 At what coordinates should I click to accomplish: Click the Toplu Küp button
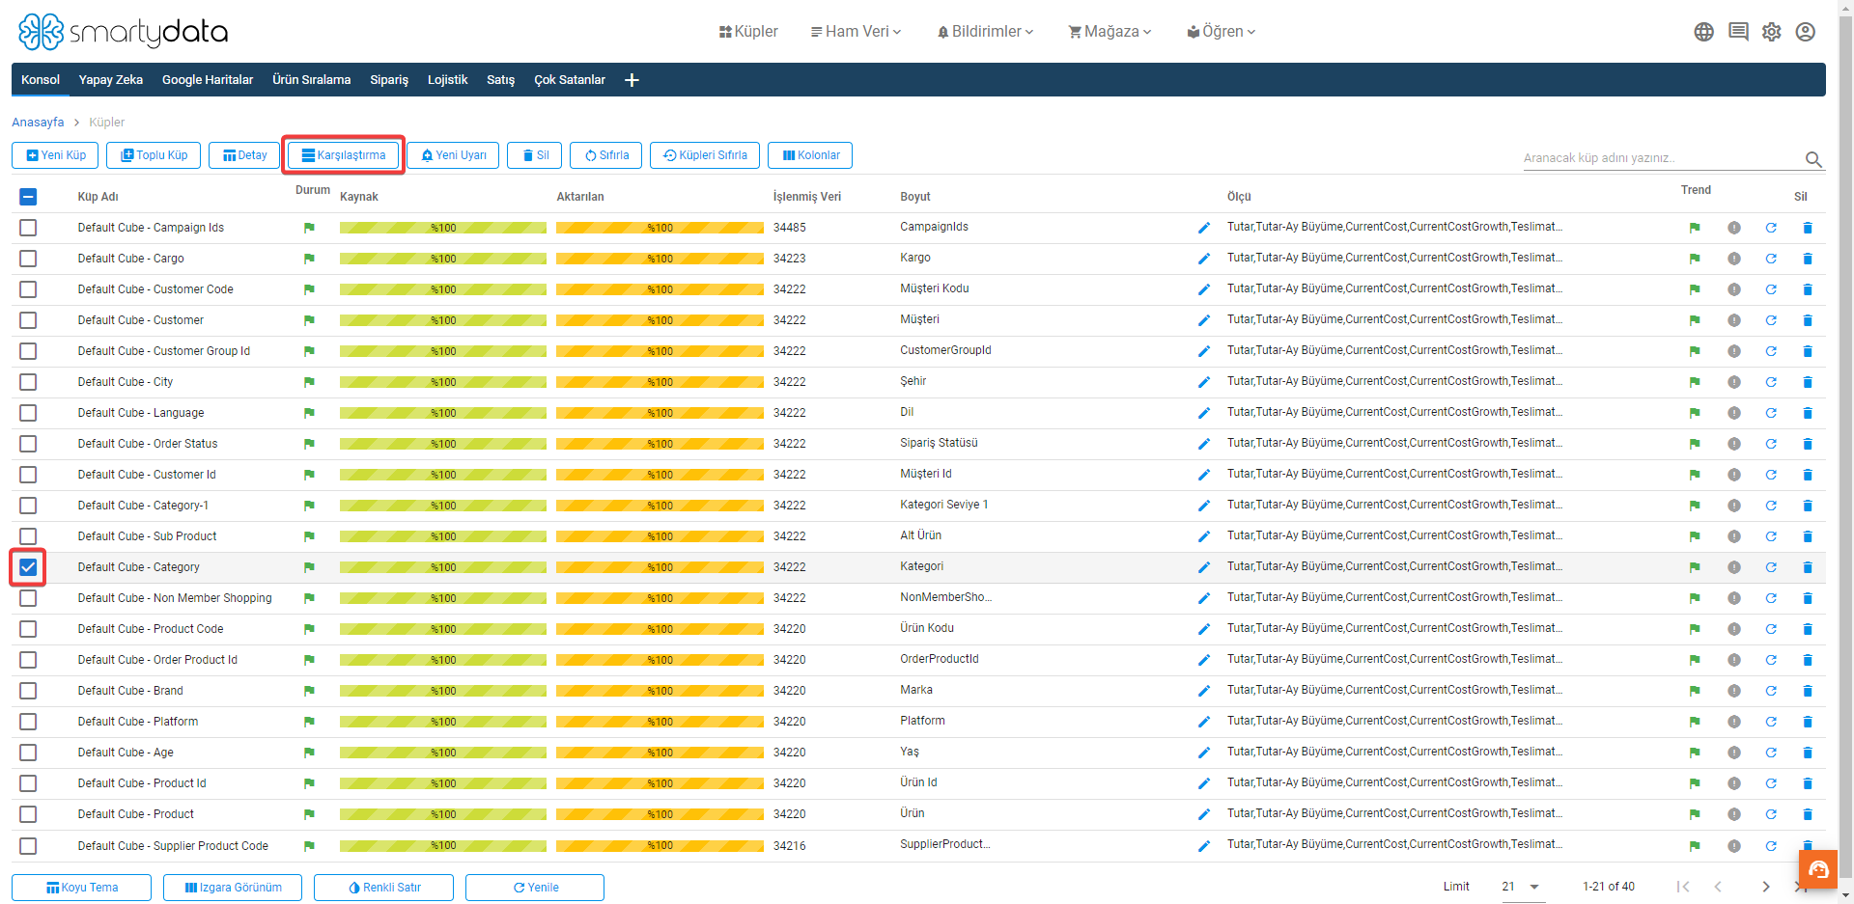click(x=154, y=155)
